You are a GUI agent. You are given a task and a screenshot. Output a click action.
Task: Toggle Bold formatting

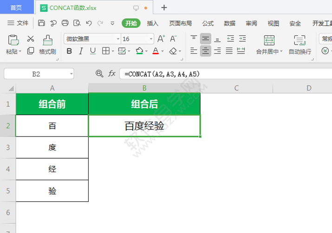coord(69,51)
